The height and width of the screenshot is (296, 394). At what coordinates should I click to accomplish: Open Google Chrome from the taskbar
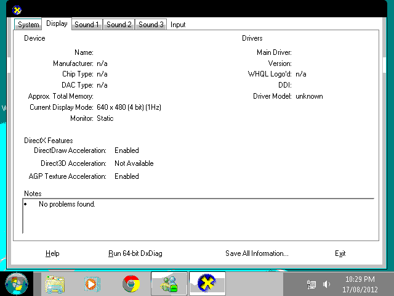[131, 284]
